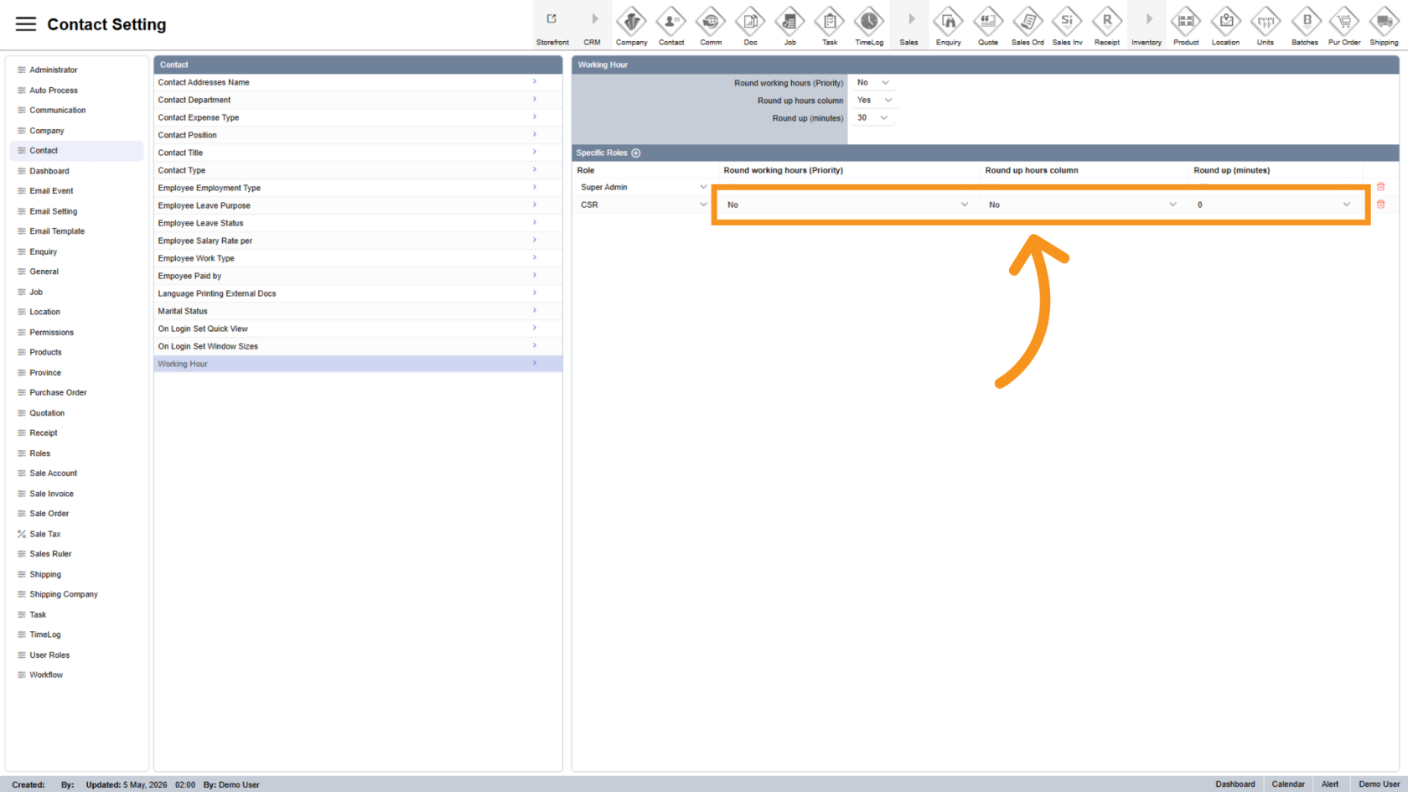This screenshot has width=1408, height=792.
Task: Open global Round up (minutes) dropdown
Action: coord(872,118)
